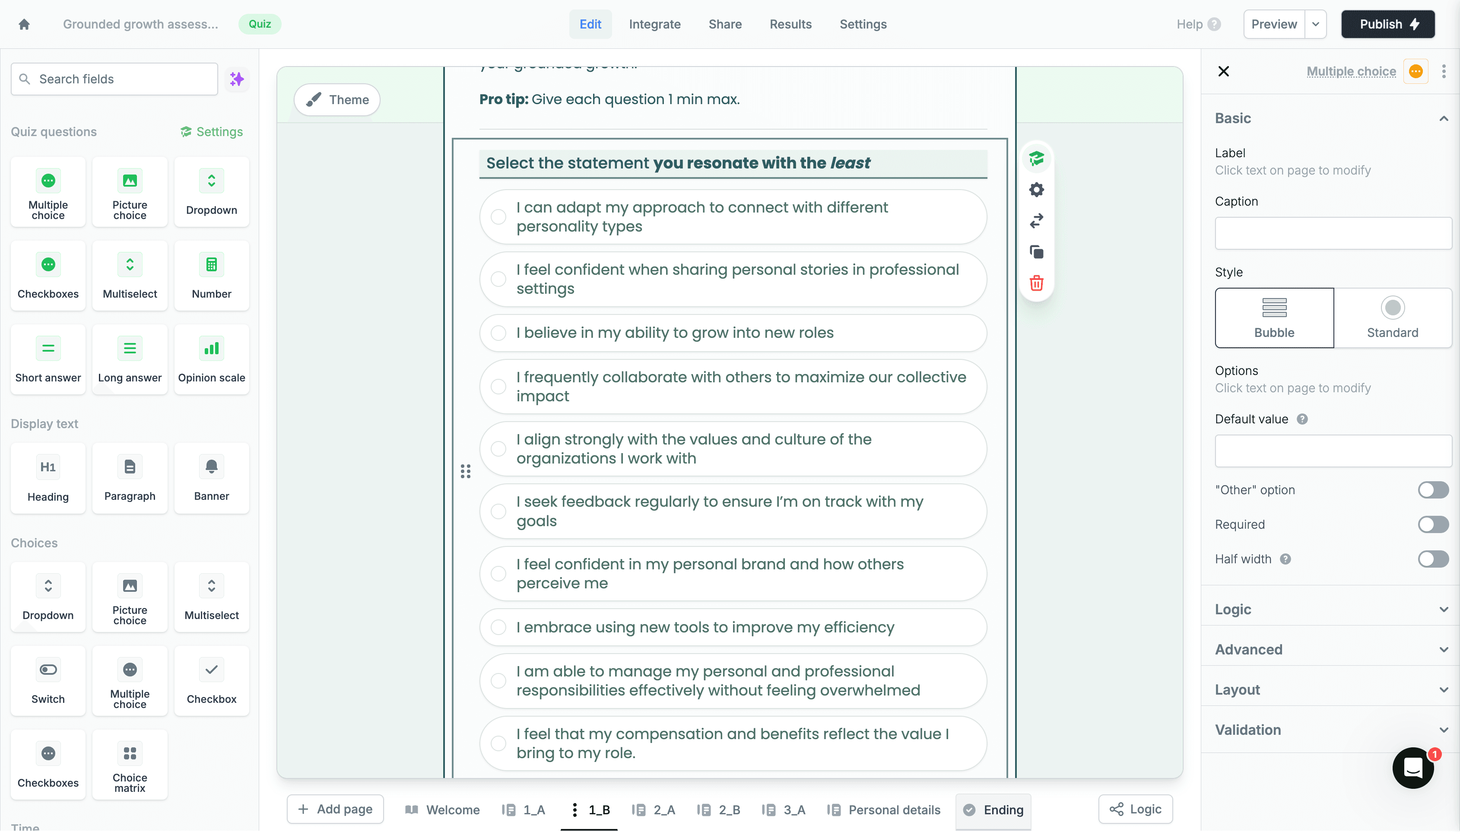Open field settings gear icon

(1036, 190)
